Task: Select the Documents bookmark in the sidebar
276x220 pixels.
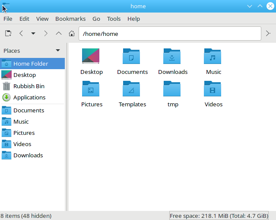Action: click(x=32, y=111)
